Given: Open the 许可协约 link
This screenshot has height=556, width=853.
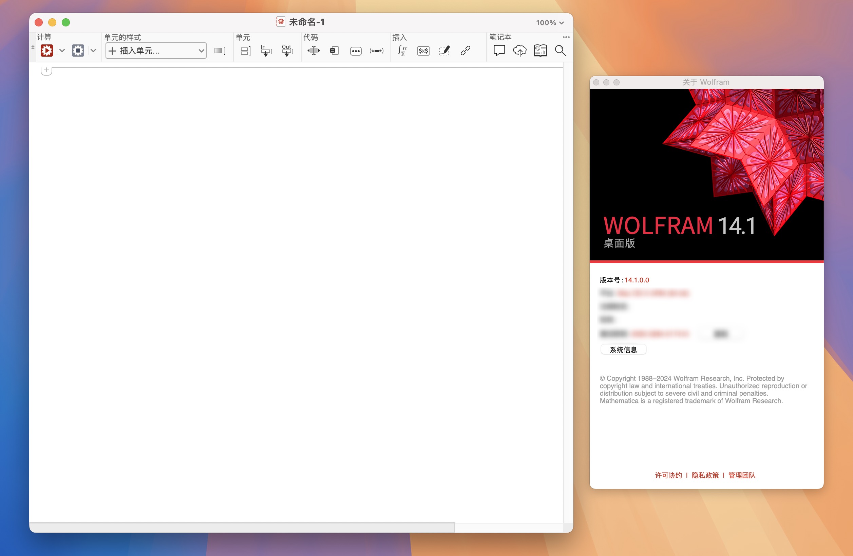Looking at the screenshot, I should [668, 475].
